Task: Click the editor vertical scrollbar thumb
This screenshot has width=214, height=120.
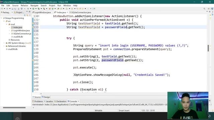Action: (x=208, y=48)
